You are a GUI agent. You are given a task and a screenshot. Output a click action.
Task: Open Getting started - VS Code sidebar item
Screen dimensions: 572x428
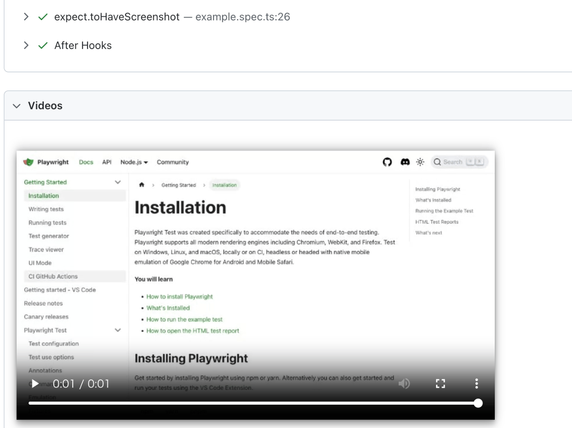click(x=60, y=290)
